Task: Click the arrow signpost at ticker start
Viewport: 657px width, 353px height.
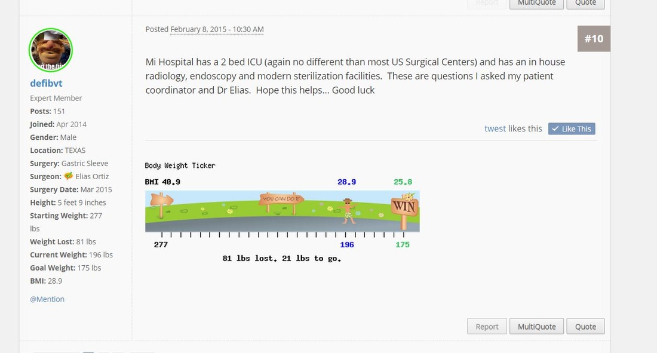Action: [x=161, y=203]
